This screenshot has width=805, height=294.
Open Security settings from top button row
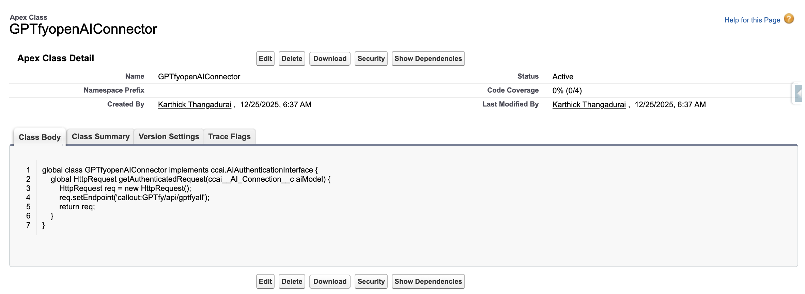(371, 59)
